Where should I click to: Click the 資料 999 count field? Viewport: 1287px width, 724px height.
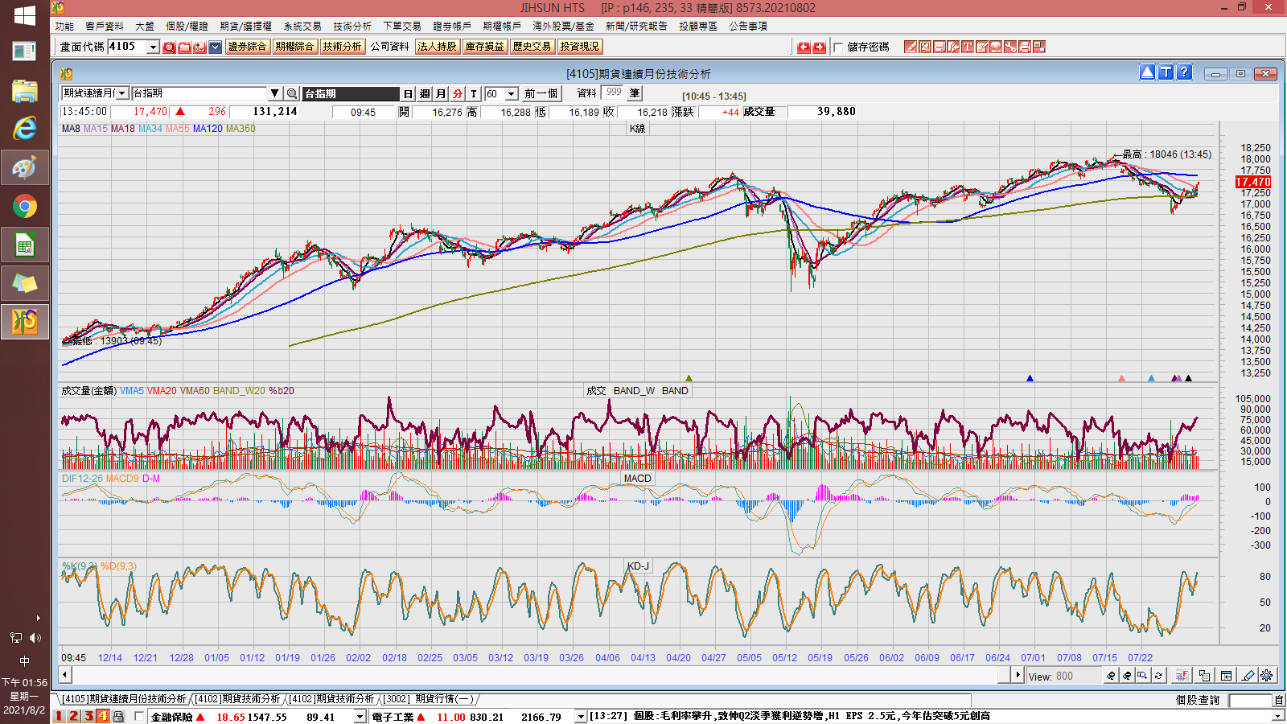(x=614, y=93)
